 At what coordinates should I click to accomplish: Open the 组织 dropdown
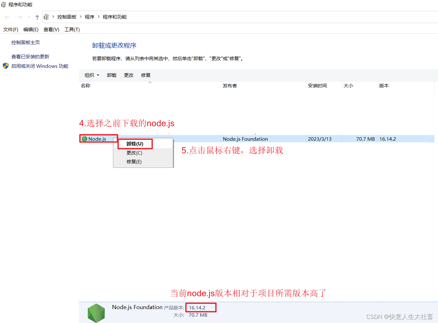(x=92, y=75)
